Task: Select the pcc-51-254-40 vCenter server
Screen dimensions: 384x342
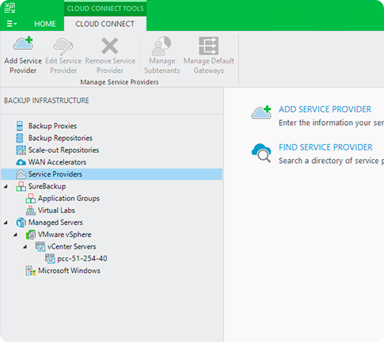Action: click(x=82, y=259)
